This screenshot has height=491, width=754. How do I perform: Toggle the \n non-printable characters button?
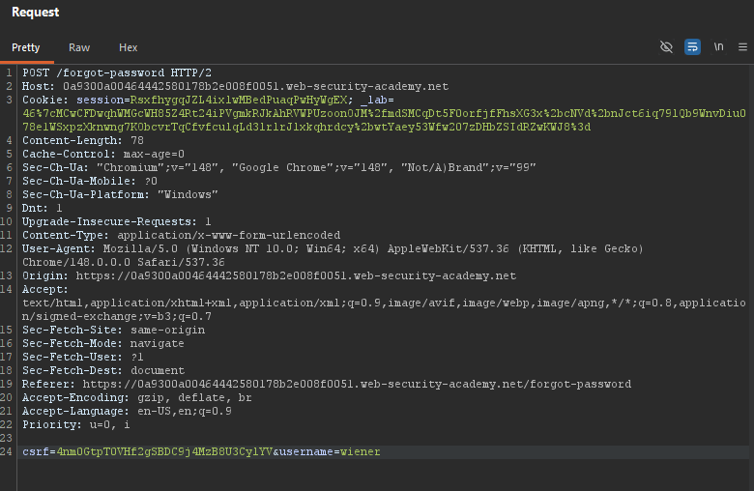coord(718,46)
